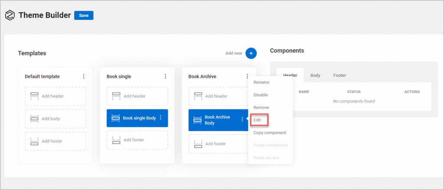Switch to the Body components tab

(x=315, y=75)
